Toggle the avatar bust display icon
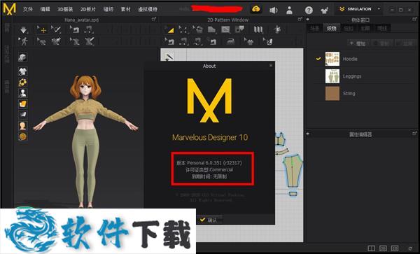 tap(23, 93)
